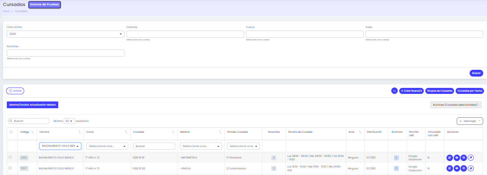Open Grupos de Cursadas

pos(440,91)
